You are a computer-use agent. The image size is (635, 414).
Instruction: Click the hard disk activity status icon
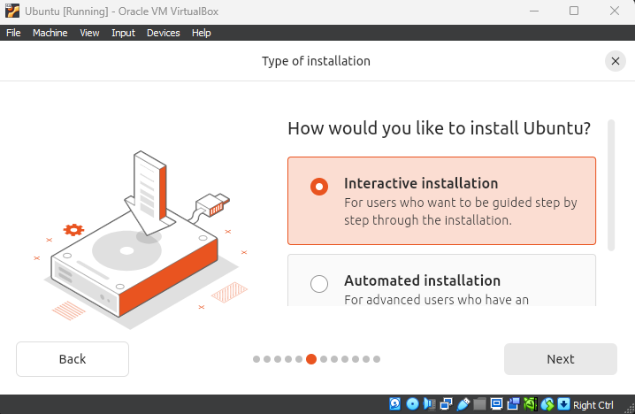click(x=395, y=404)
